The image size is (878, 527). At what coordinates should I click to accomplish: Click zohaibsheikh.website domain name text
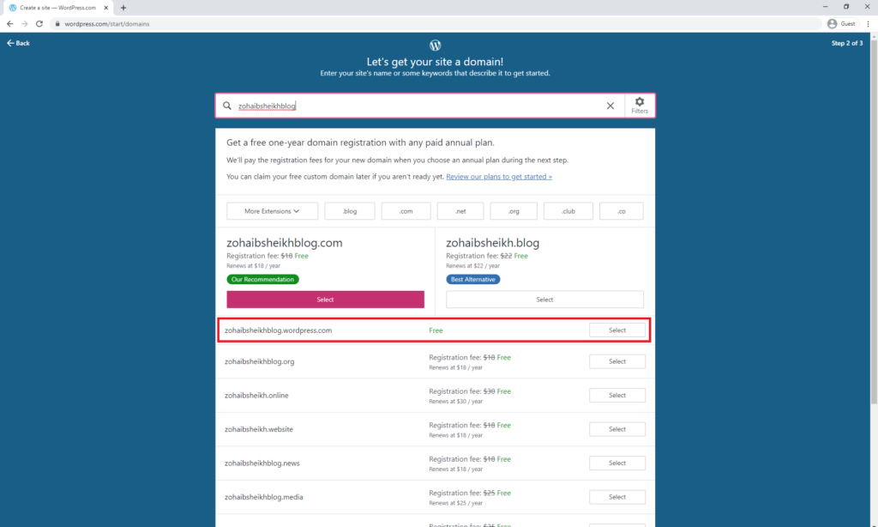[x=259, y=429]
